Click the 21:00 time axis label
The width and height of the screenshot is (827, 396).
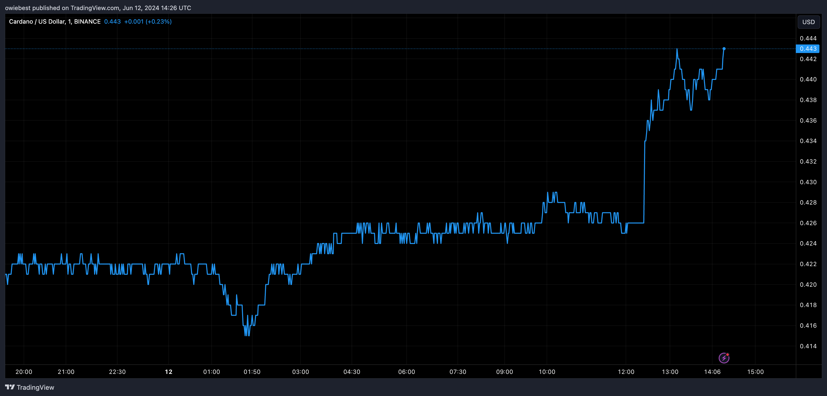pos(66,372)
